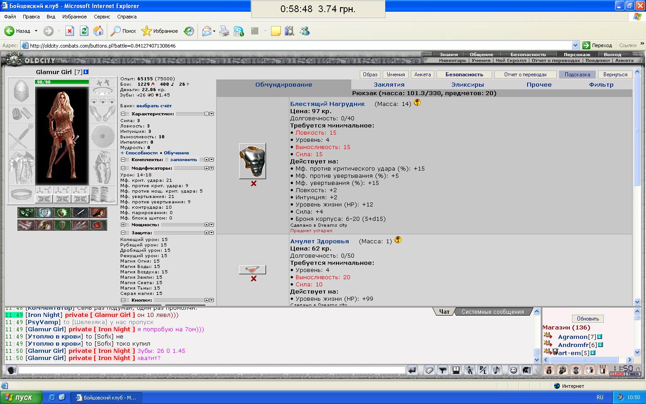Collapse the Кнопки section
Viewport: 646px width, 404px height.
pyautogui.click(x=123, y=300)
